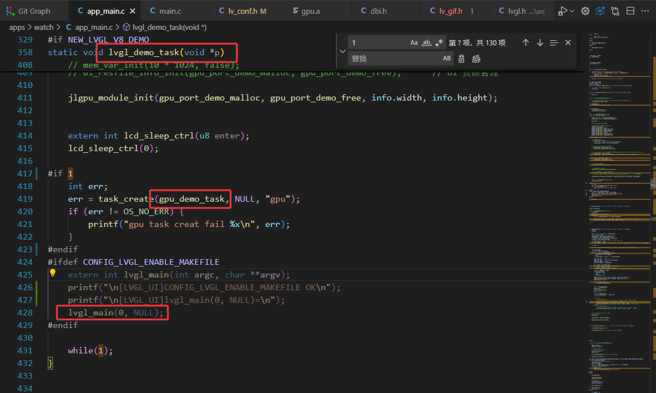Image resolution: width=656 pixels, height=393 pixels.
Task: Close the find and replace widget
Action: pyautogui.click(x=568, y=43)
